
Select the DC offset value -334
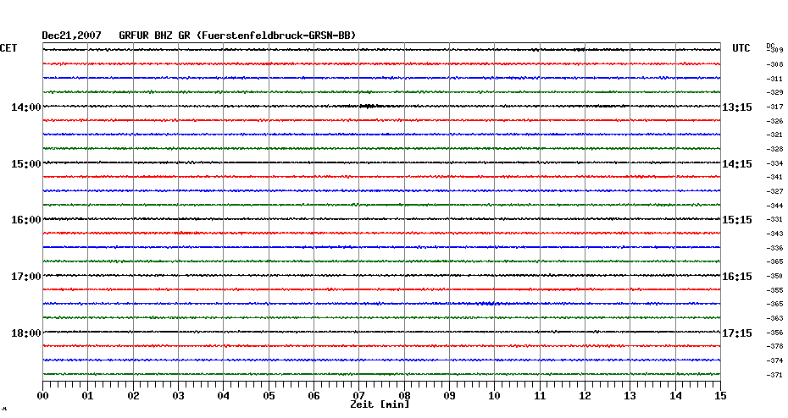775,163
